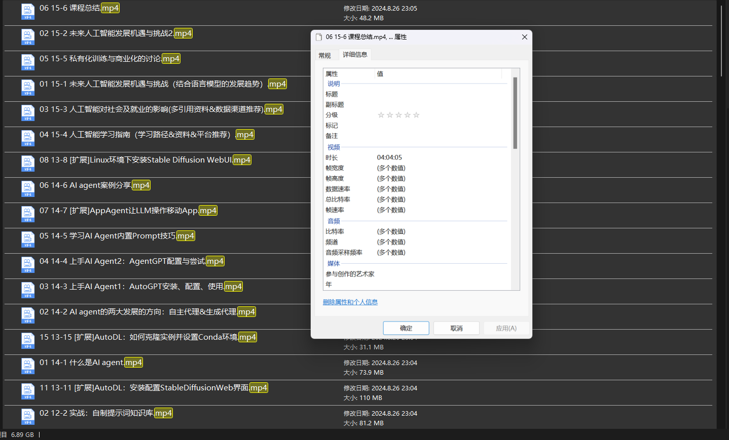Select the 频道 property row
Screen dimensions: 729x440
(416, 242)
